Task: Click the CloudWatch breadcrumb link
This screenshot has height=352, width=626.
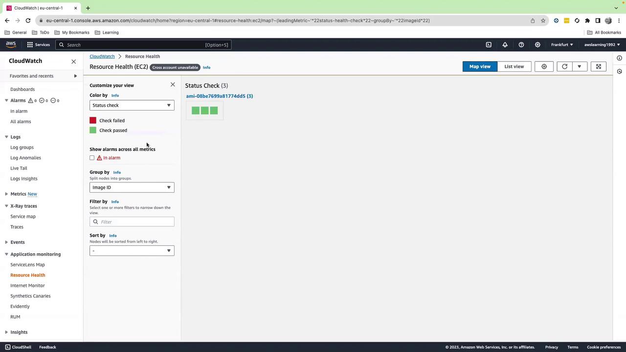Action: (x=102, y=56)
